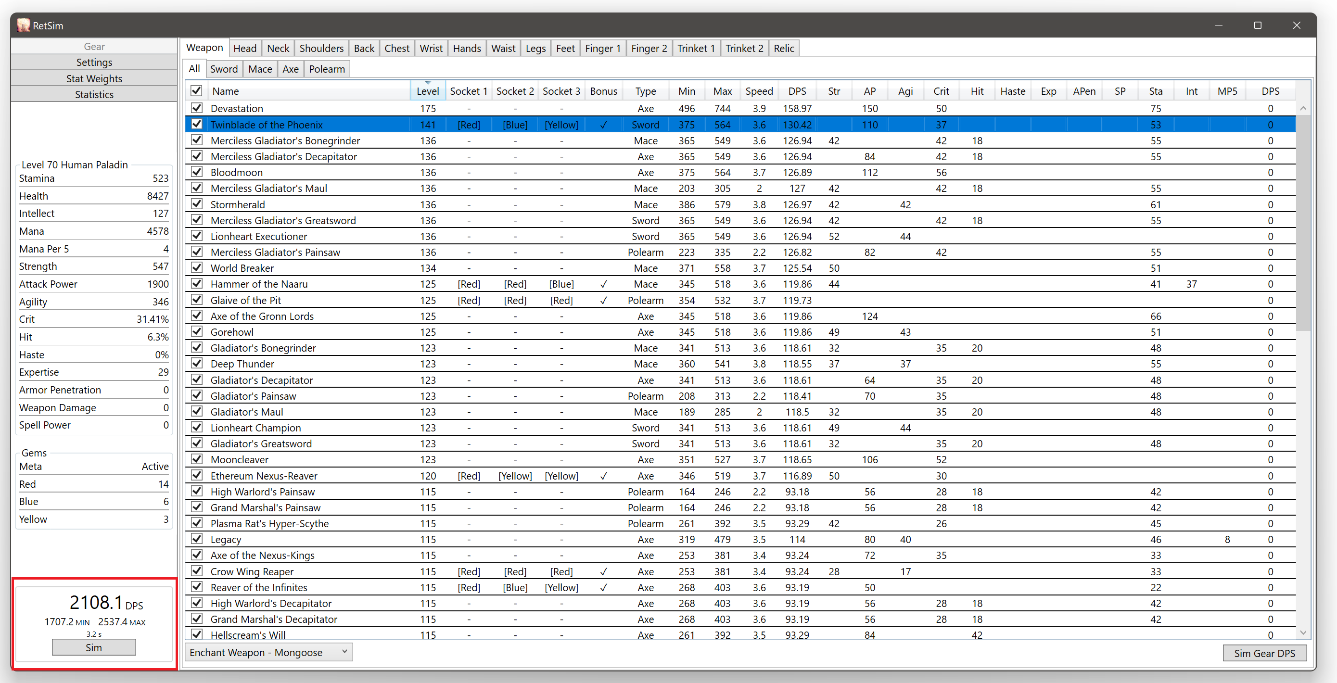The height and width of the screenshot is (683, 1337).
Task: Open the Trinket 1 tab
Action: click(x=696, y=48)
